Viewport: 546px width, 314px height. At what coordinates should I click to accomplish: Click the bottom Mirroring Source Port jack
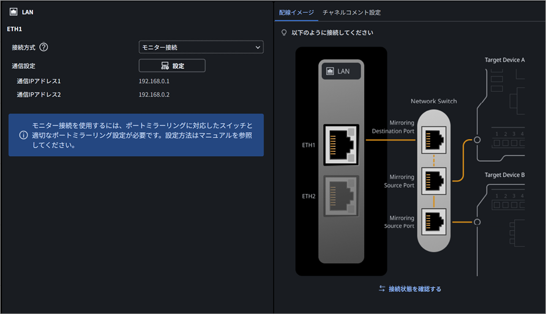pyautogui.click(x=434, y=222)
